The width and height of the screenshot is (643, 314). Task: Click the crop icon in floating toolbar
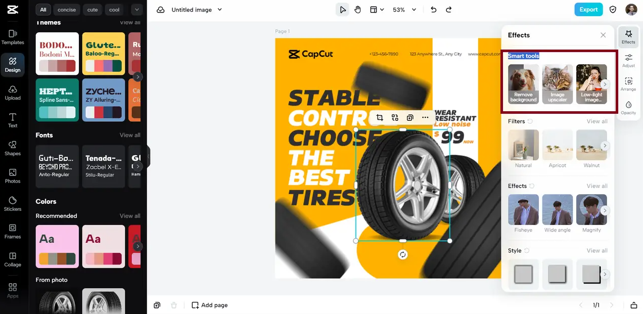click(x=380, y=117)
